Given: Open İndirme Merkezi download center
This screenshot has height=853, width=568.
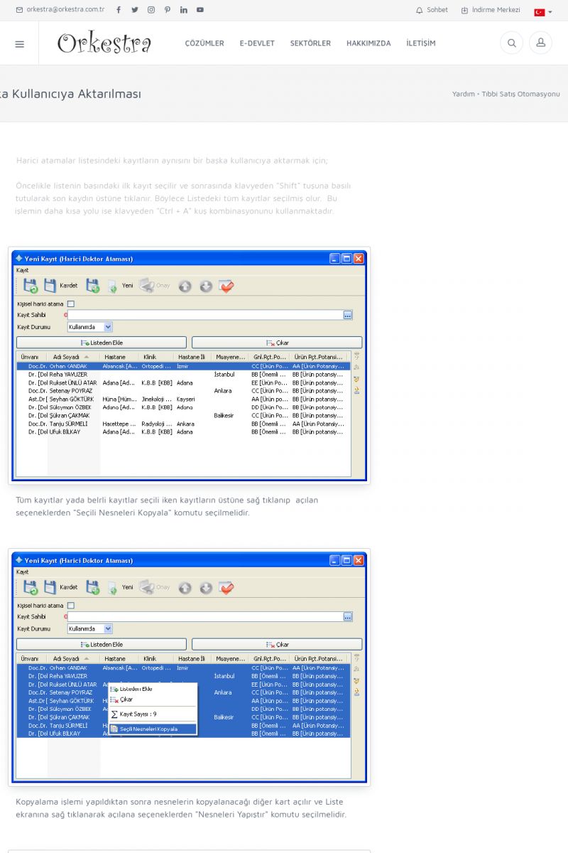Looking at the screenshot, I should point(491,10).
